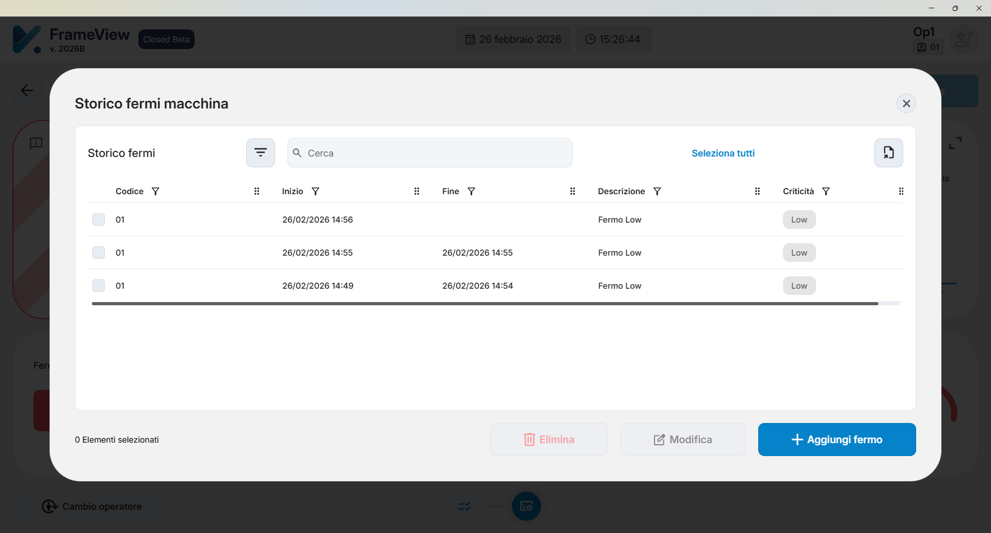Click the pencil icon on Modifica
Screen dimensions: 991x533
tap(659, 440)
